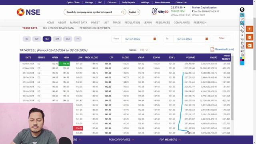Select the cursor pointer tool
The image size is (256, 144).
242,19
